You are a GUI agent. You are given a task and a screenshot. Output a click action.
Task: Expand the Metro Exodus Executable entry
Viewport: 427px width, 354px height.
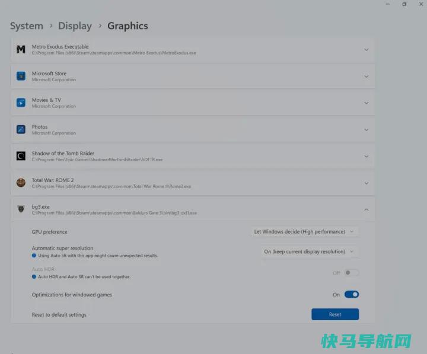pyautogui.click(x=367, y=50)
